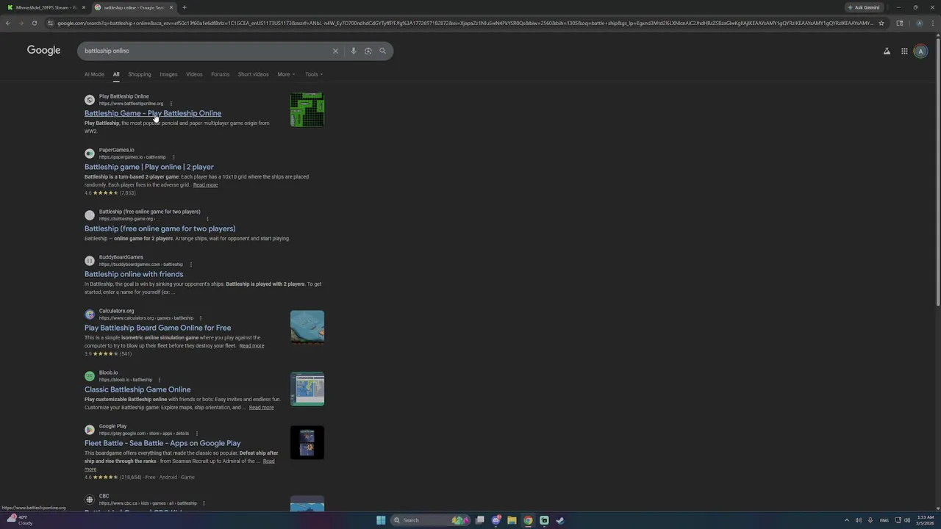Close the battleship online Google Search tab

[171, 7]
